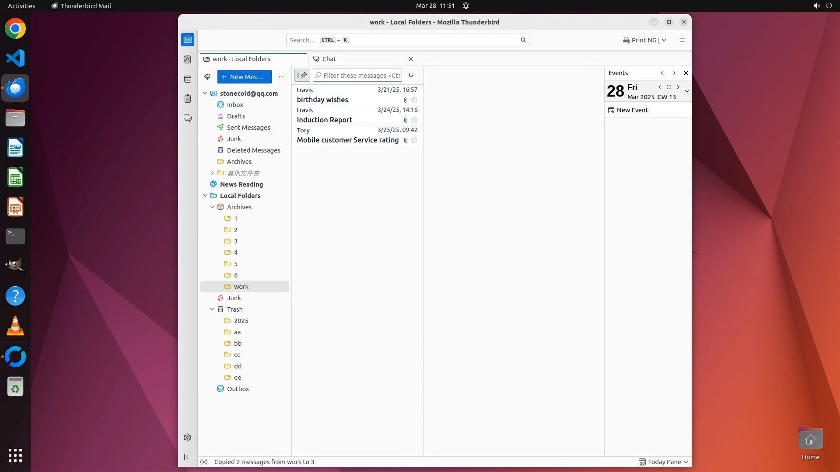Collapse the Trash folder tree
The height and width of the screenshot is (472, 840).
pos(212,309)
